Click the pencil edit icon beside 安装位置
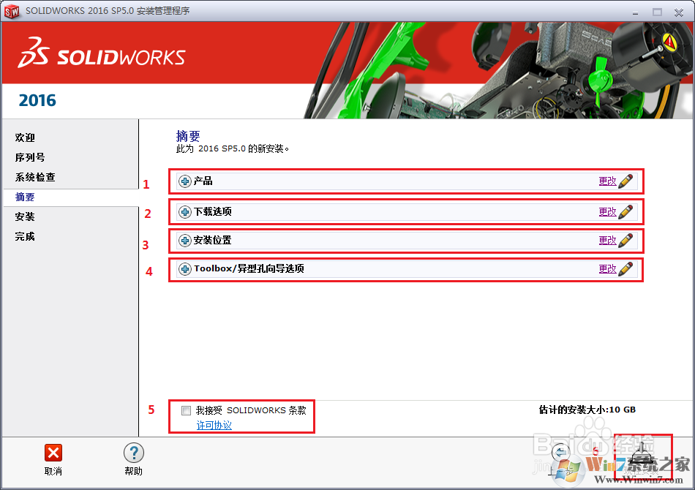This screenshot has width=695, height=490. coord(627,240)
